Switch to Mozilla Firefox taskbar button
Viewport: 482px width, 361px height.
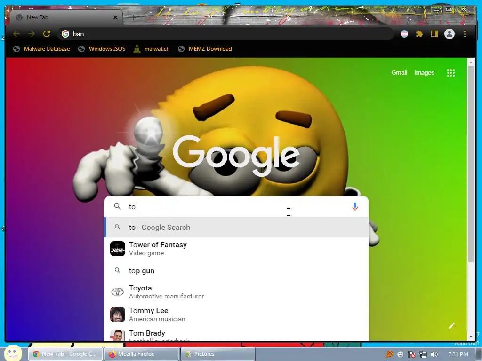pyautogui.click(x=142, y=354)
